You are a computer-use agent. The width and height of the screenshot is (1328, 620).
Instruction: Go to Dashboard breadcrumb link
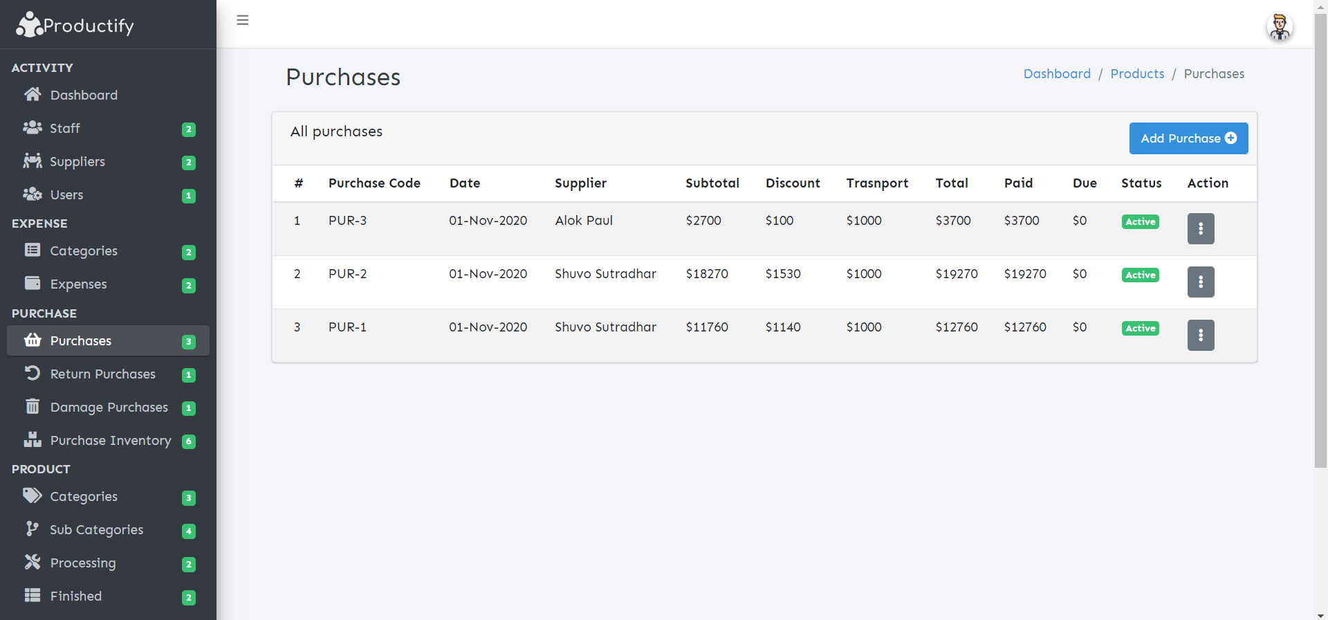[x=1057, y=73]
